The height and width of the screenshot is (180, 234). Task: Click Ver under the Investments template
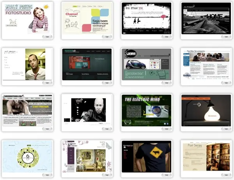(x=226, y=83)
